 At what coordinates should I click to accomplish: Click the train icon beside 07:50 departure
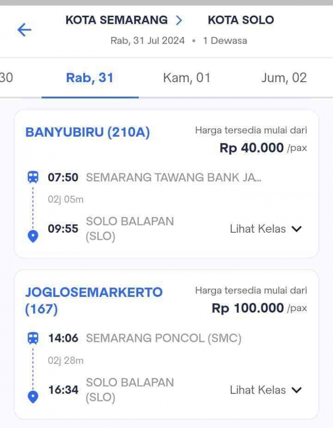(x=32, y=177)
